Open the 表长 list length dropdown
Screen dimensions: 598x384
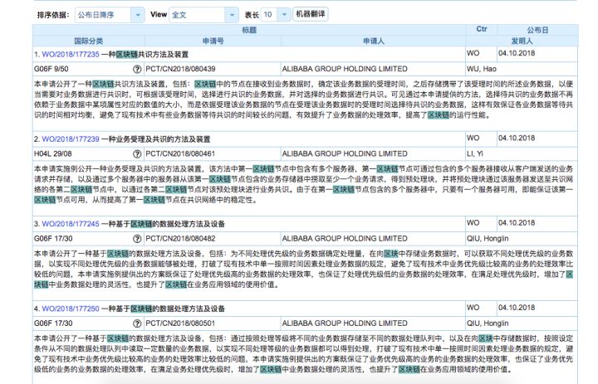coord(276,14)
